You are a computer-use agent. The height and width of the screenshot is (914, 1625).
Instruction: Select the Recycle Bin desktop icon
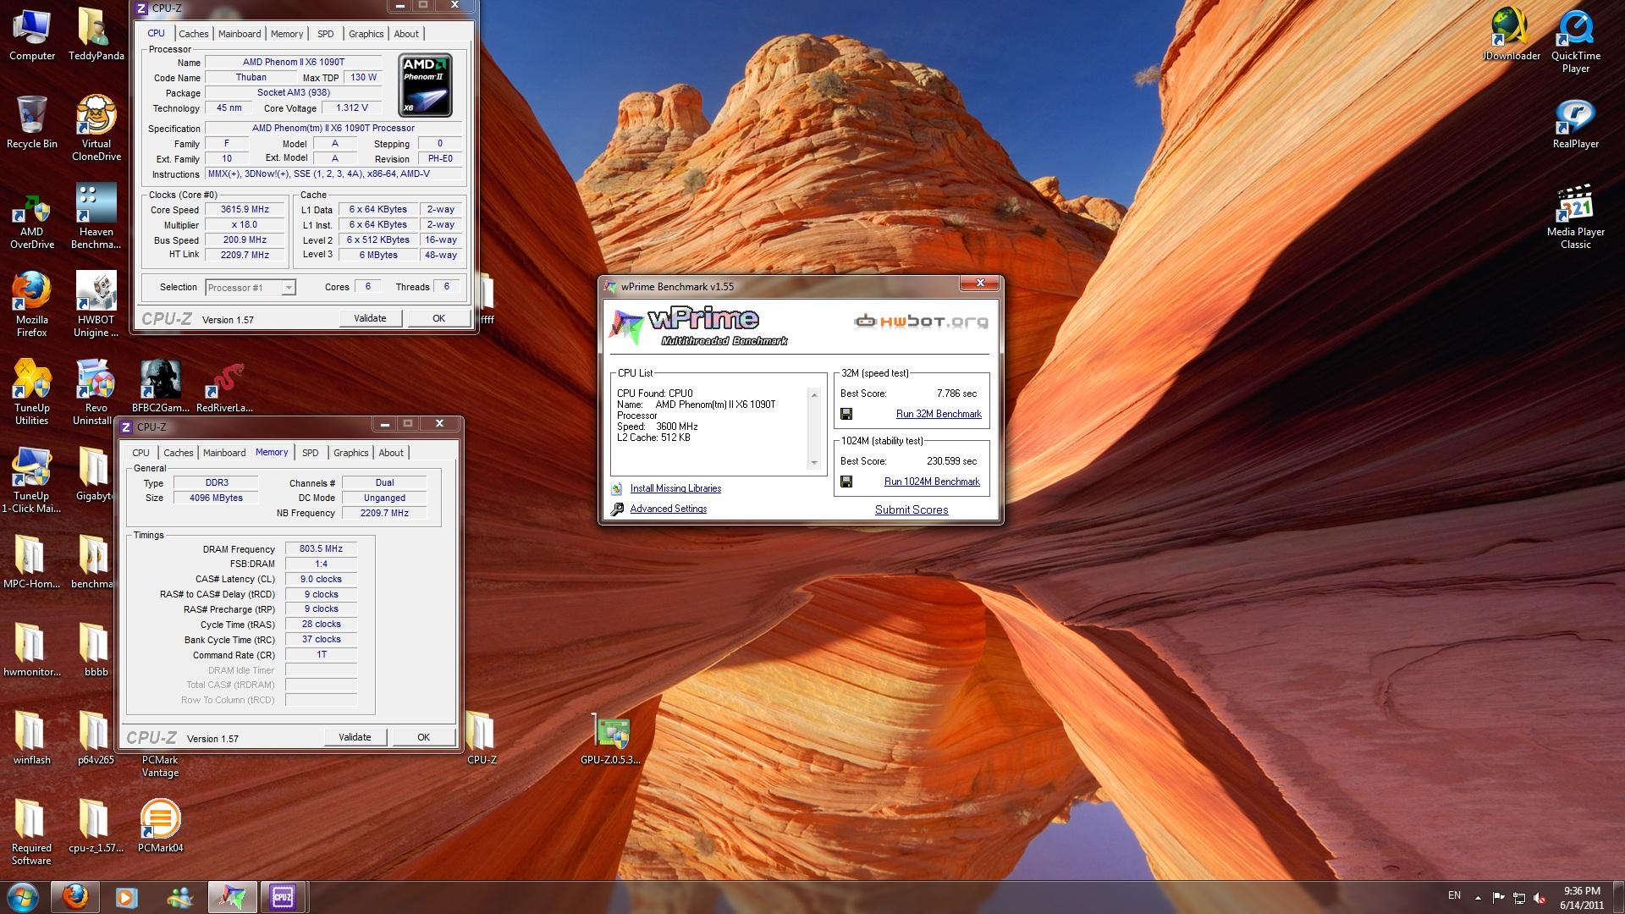coord(31,122)
